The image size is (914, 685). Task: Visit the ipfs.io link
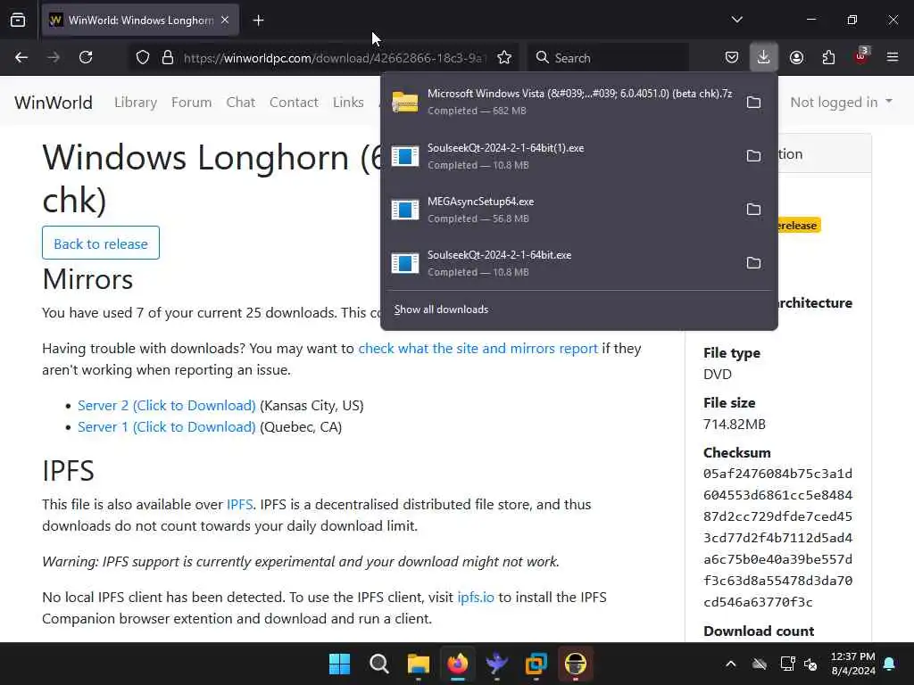click(x=476, y=597)
